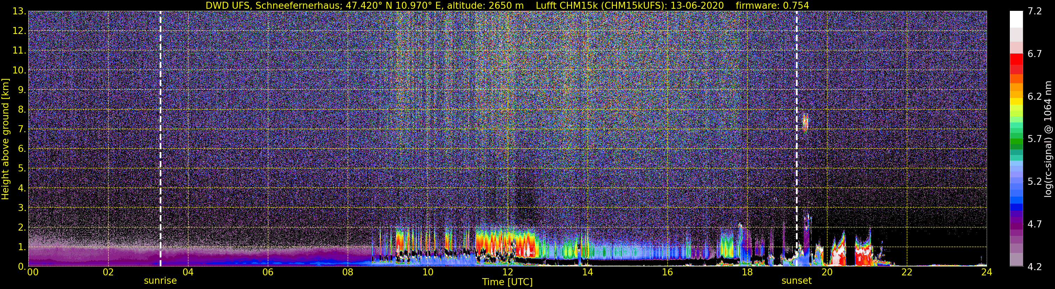Click the strong red cloud layer around 12 UTC
1055x289 pixels.
[x=506, y=244]
